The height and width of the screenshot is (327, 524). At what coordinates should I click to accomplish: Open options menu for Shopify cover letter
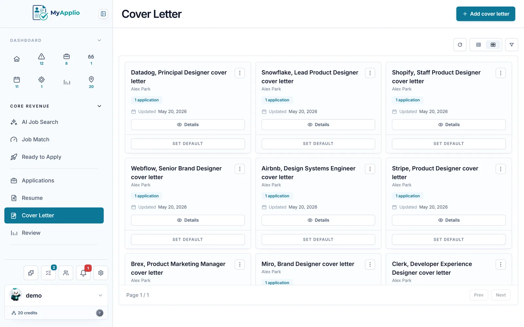click(x=500, y=73)
